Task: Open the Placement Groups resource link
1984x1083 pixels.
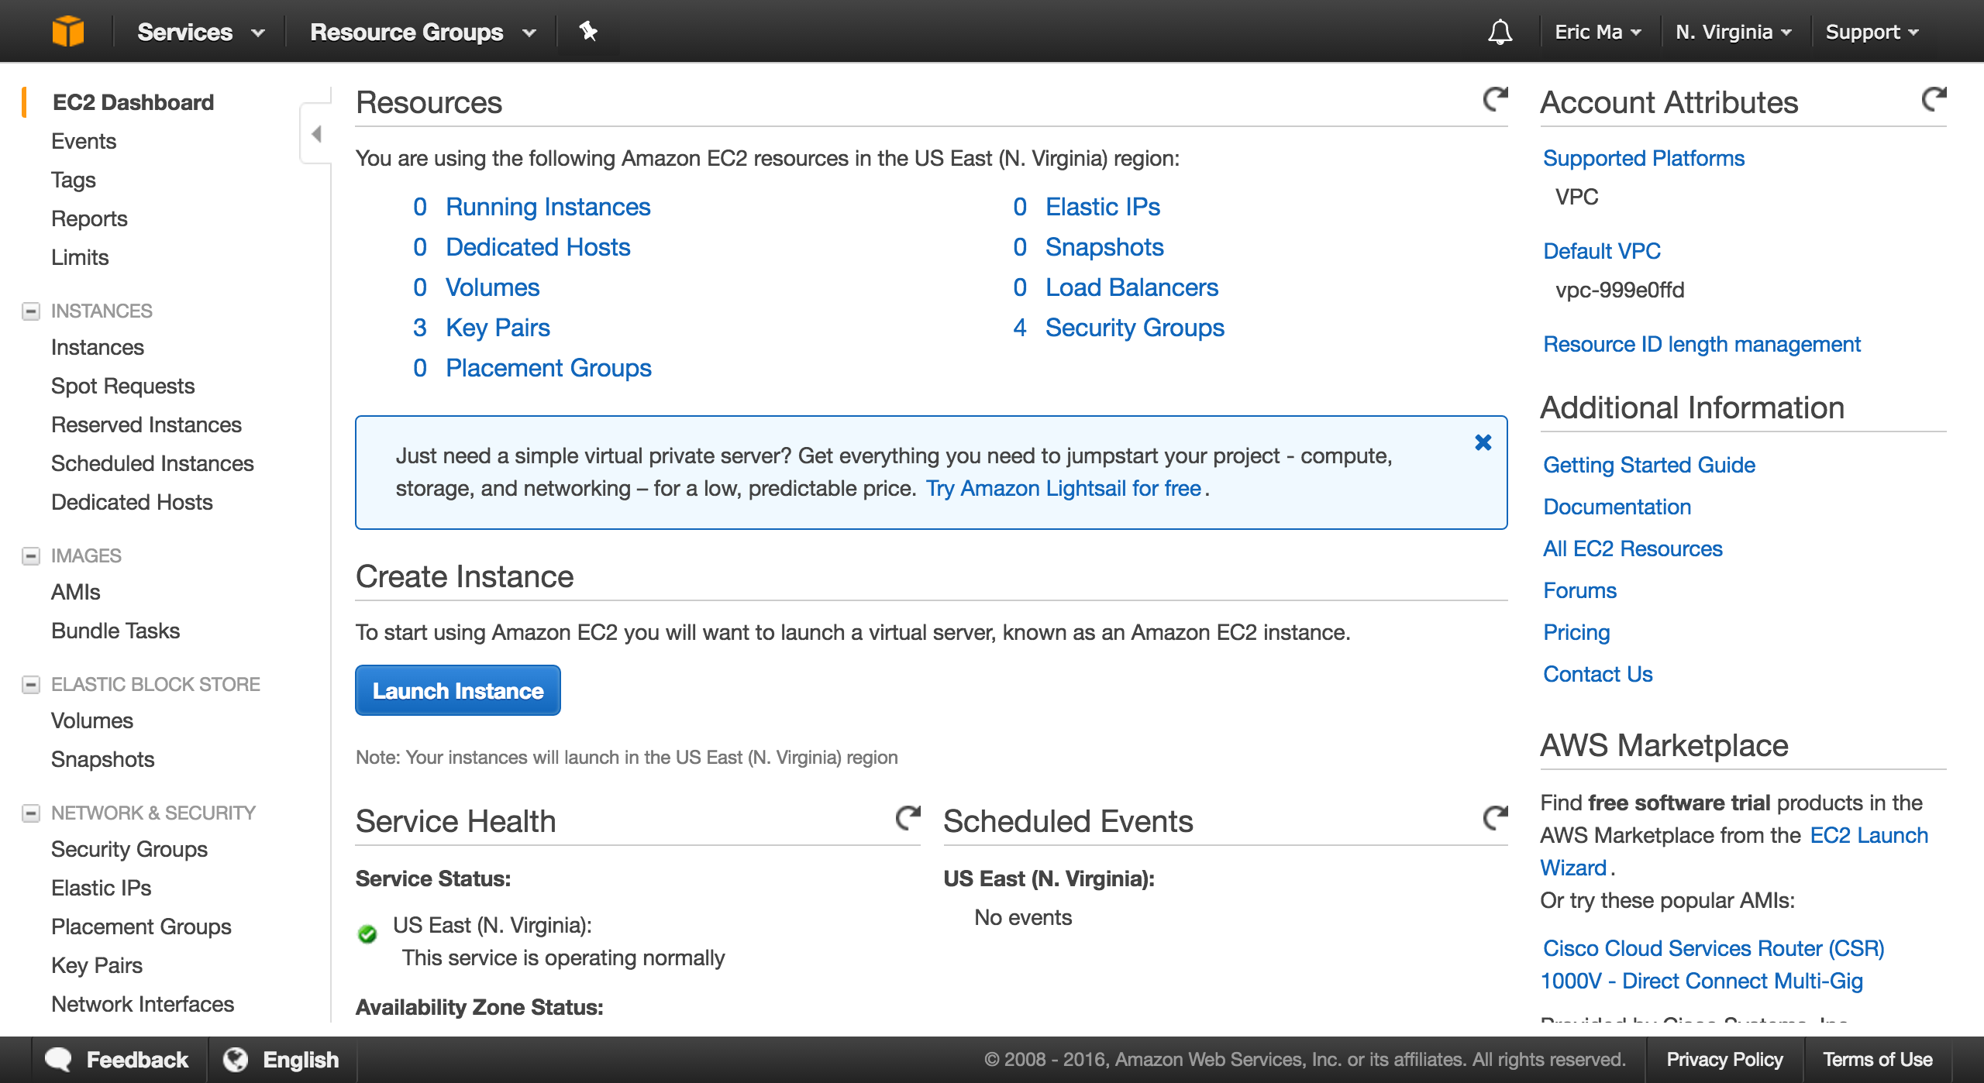Action: point(549,368)
